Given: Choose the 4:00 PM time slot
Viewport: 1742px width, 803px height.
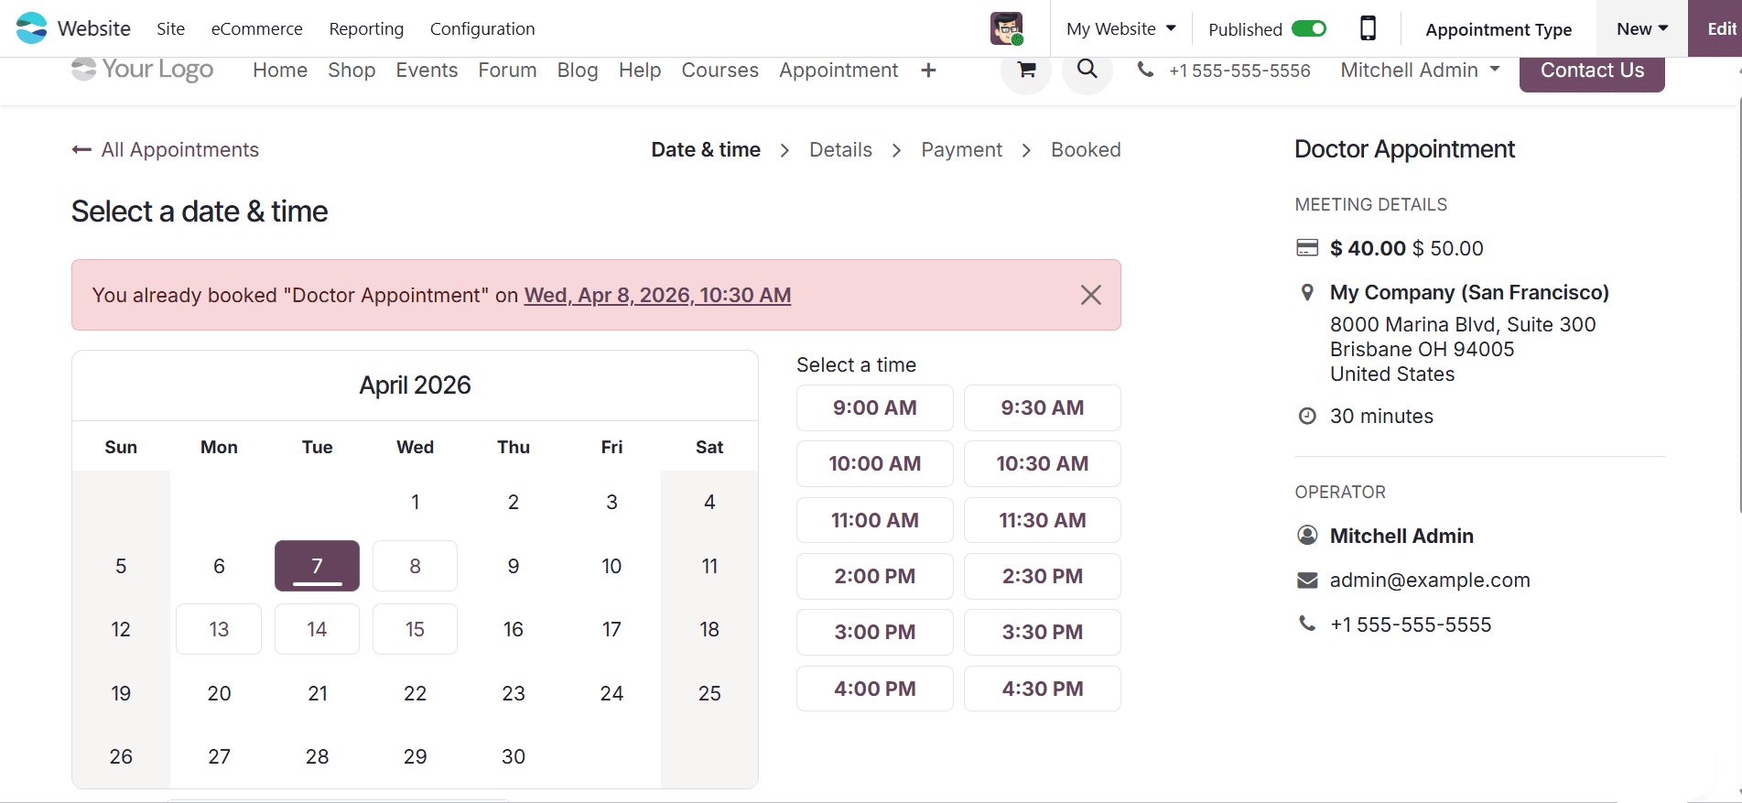Looking at the screenshot, I should point(874,689).
